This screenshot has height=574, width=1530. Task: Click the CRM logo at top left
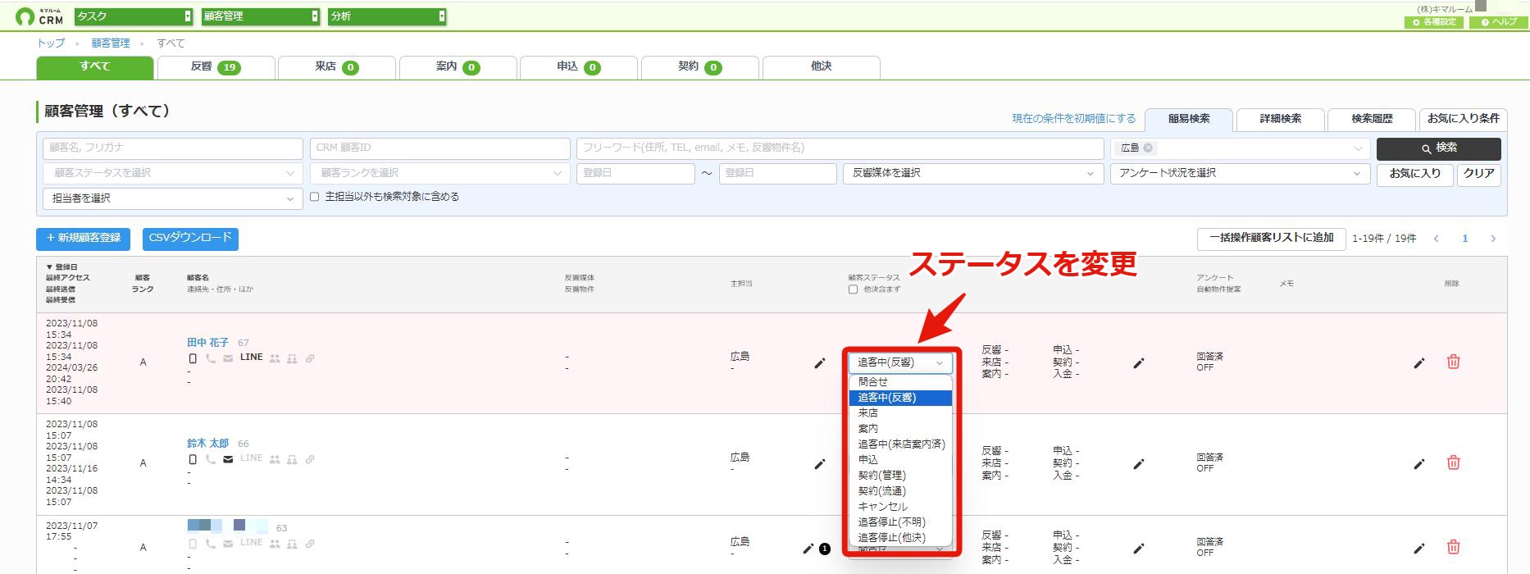tap(39, 16)
